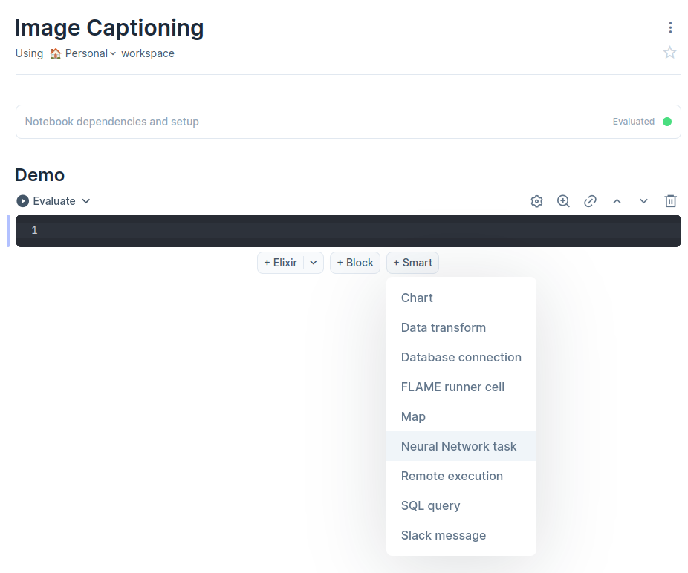The image size is (688, 573).
Task: Move cell up with the up arrow
Action: pos(617,201)
